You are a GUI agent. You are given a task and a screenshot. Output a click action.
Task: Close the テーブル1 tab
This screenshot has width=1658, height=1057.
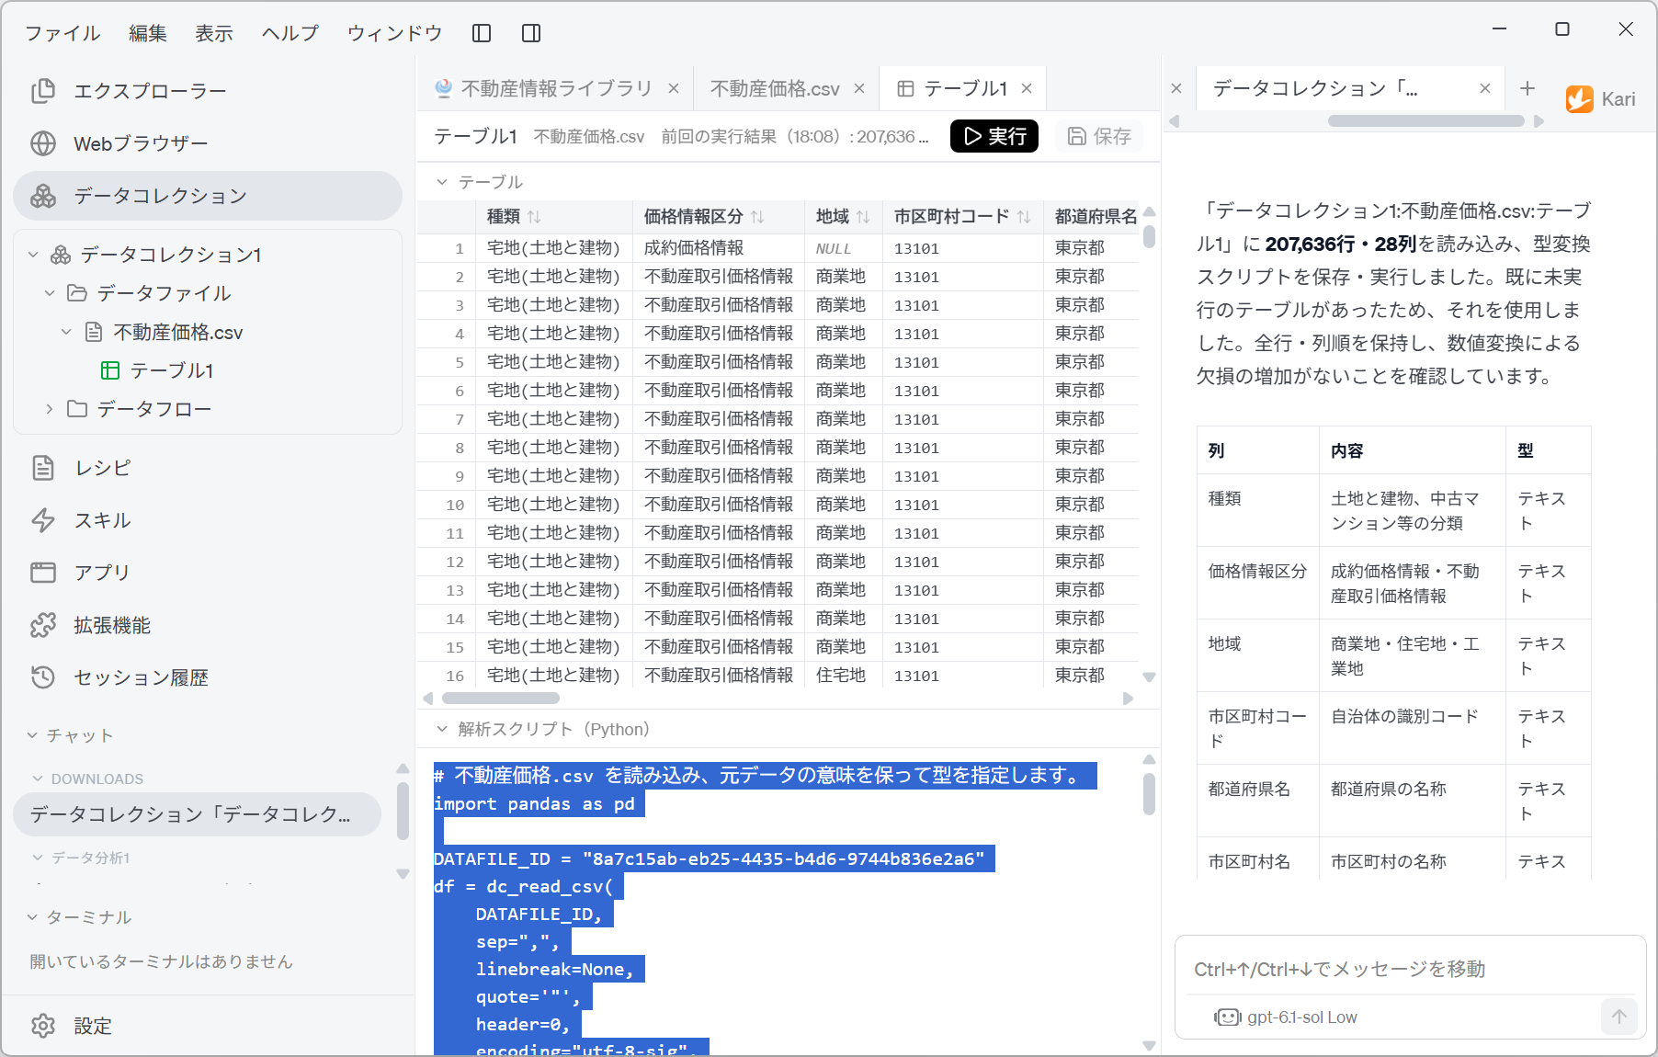pos(1027,88)
